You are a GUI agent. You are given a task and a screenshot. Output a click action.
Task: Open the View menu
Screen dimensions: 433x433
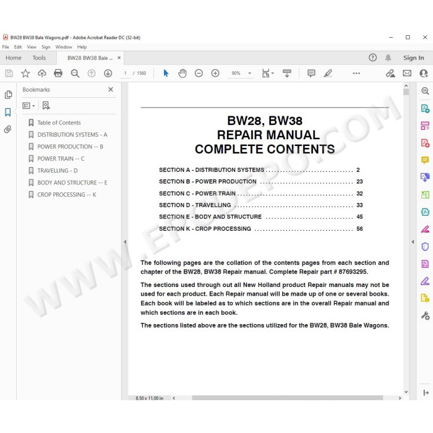pyautogui.click(x=32, y=47)
